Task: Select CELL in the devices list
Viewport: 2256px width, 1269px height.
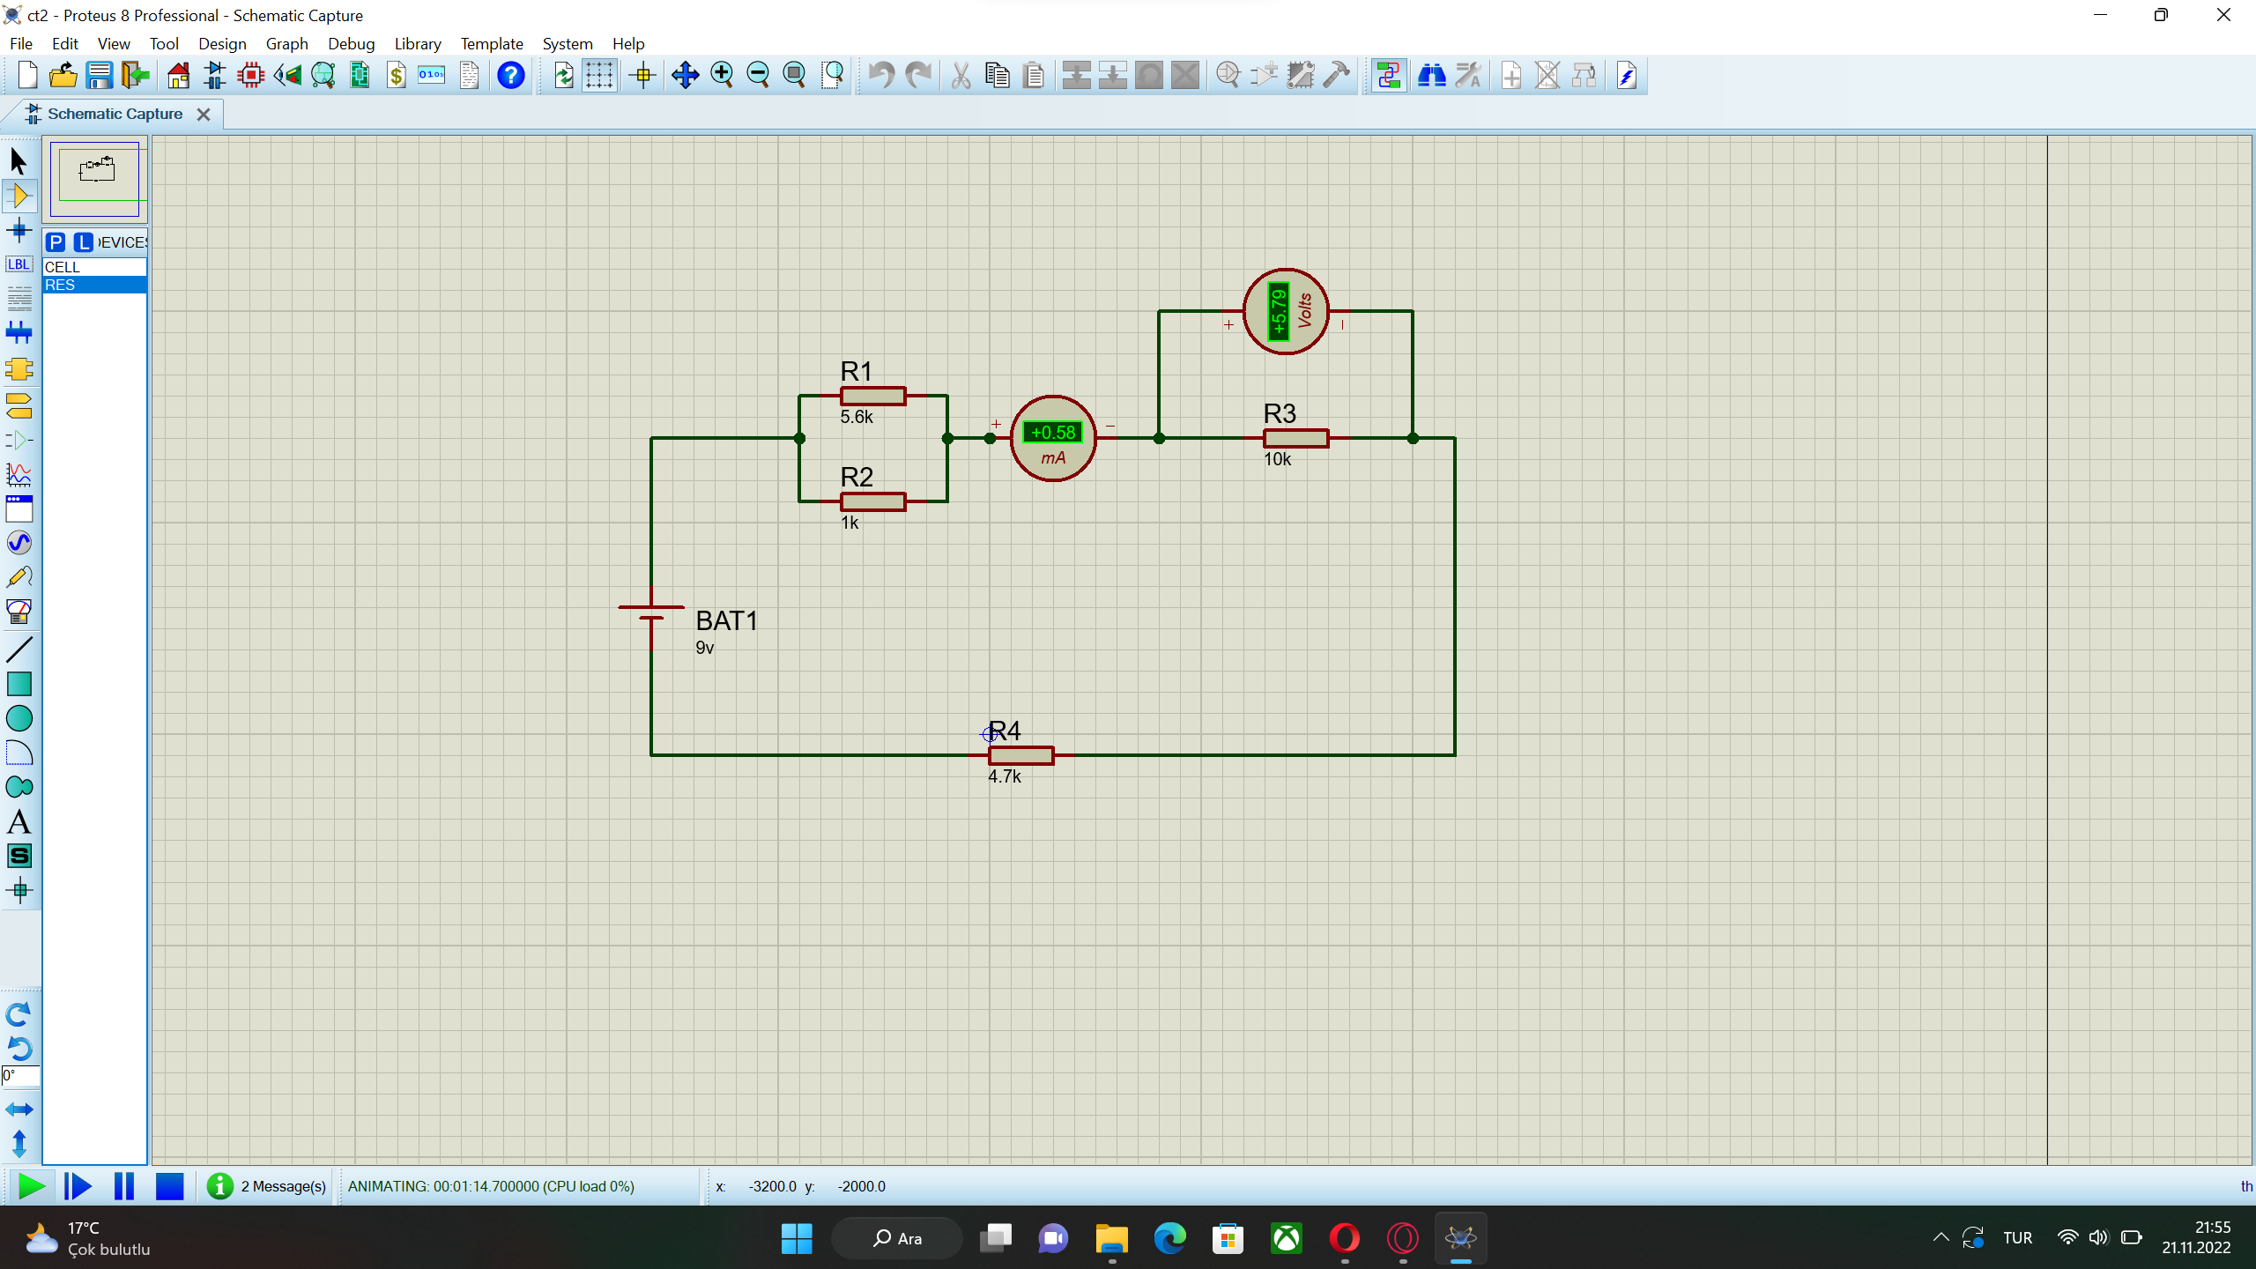Action: (x=63, y=267)
